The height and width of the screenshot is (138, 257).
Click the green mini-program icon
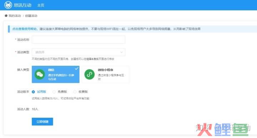point(90,74)
